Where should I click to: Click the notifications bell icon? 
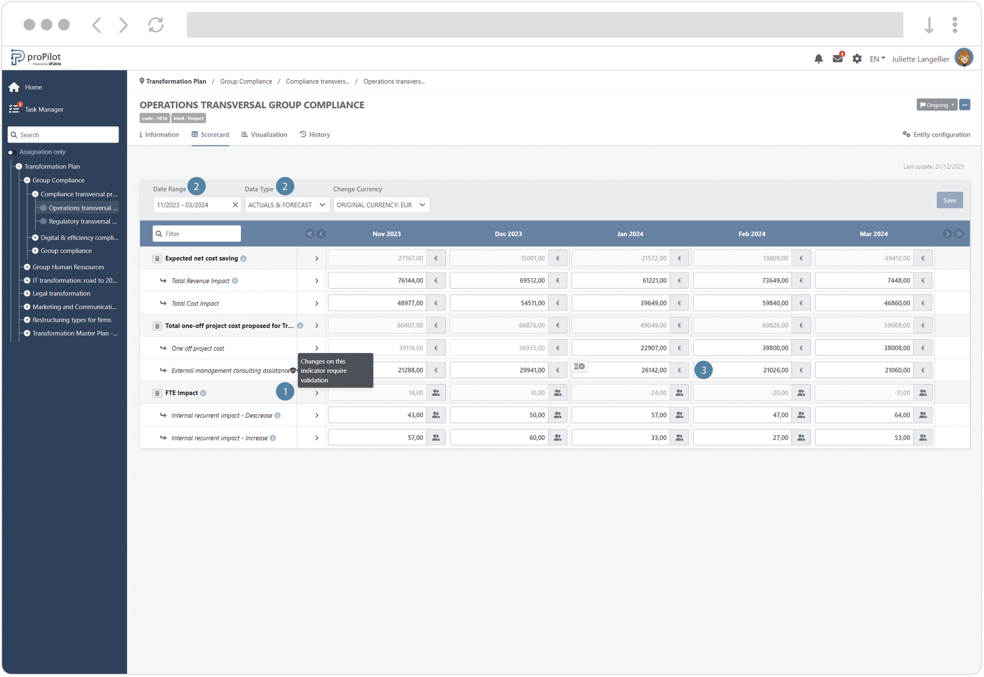[818, 59]
